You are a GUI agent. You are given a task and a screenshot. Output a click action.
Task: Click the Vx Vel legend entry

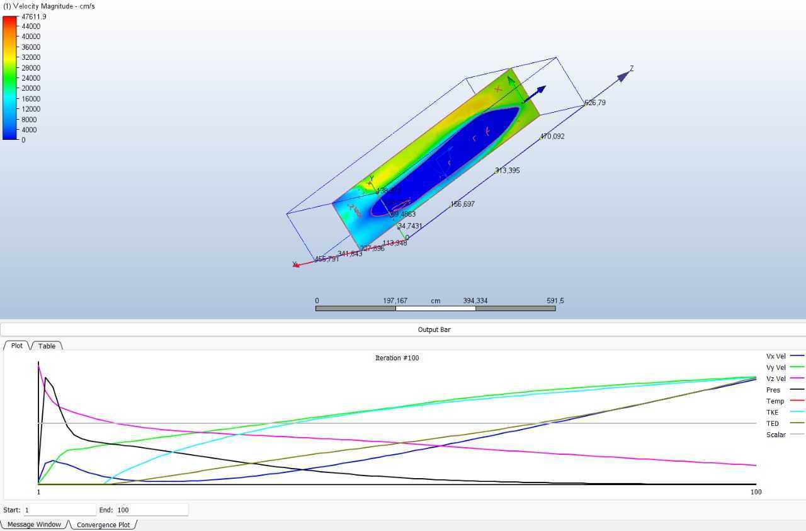pos(785,356)
